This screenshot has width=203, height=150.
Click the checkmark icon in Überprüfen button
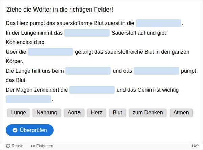tap(15, 130)
